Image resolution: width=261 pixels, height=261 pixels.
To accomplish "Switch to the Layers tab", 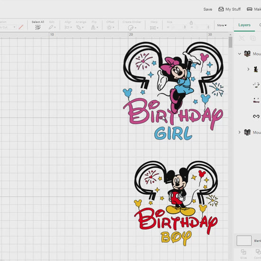I will 244,25.
